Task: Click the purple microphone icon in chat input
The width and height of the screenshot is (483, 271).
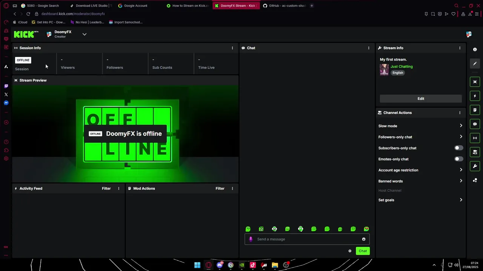Action: coord(251,239)
